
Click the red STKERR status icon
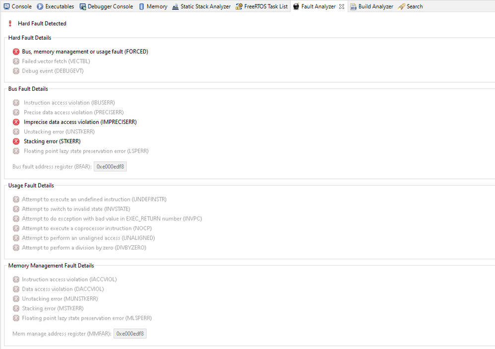click(16, 141)
